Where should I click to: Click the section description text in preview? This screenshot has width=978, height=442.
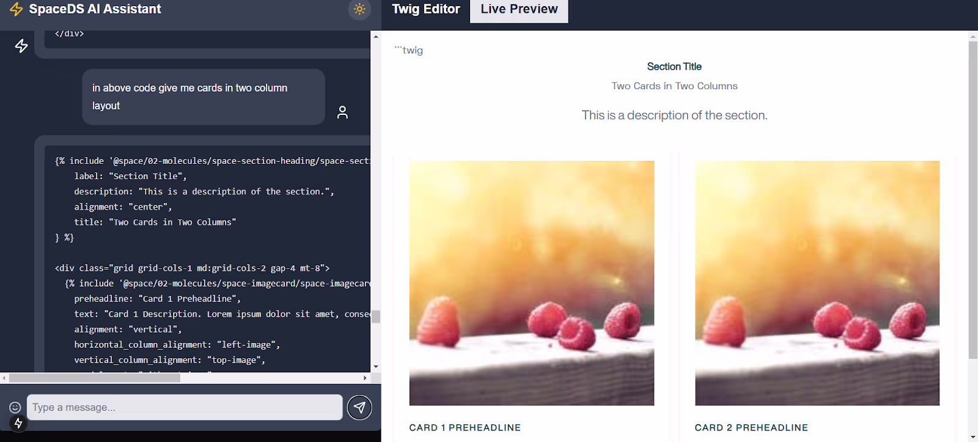click(674, 115)
